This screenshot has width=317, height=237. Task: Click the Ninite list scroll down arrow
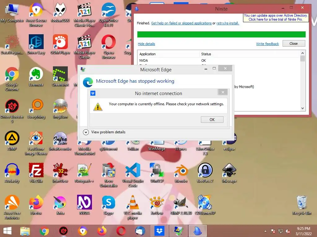point(302,108)
